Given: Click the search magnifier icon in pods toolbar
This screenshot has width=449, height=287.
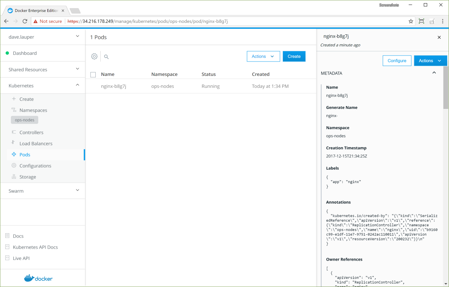Looking at the screenshot, I should (x=106, y=57).
